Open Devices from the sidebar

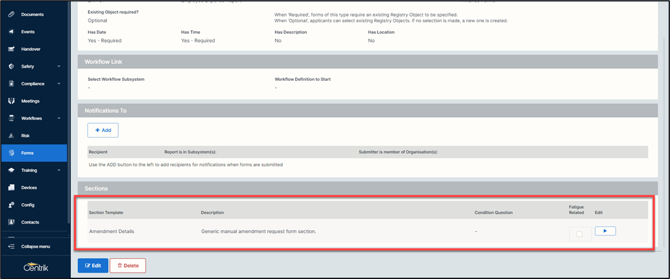(34, 187)
